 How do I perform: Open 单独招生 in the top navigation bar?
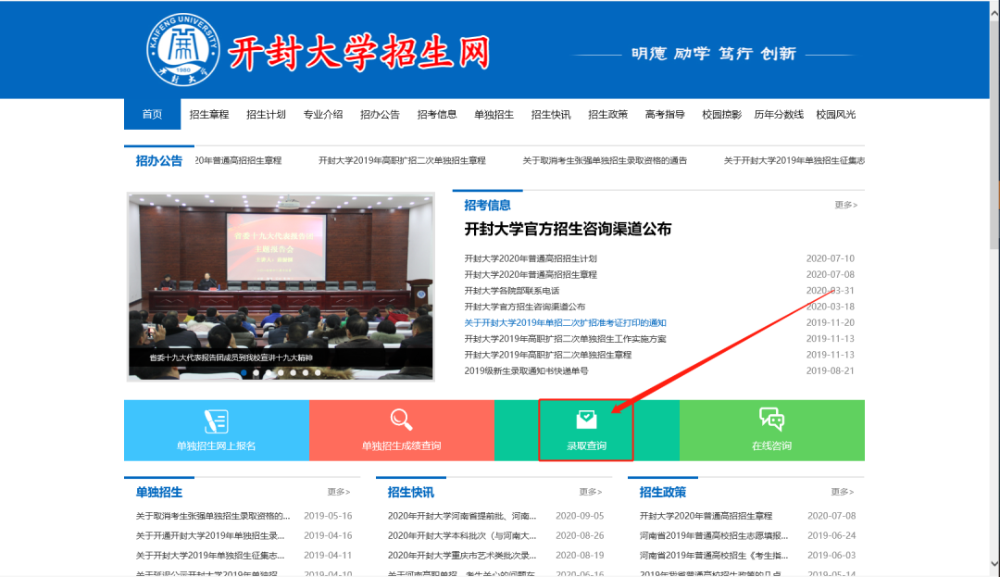click(494, 115)
